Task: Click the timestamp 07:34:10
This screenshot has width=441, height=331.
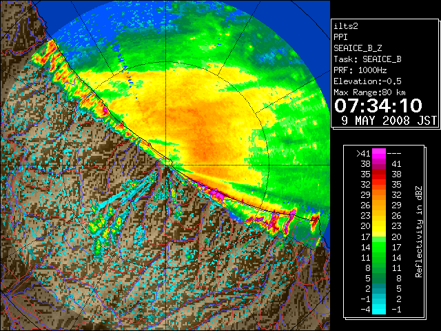Action: [x=378, y=106]
